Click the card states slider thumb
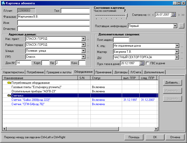This screenshot has height=143, width=187. point(127,16)
